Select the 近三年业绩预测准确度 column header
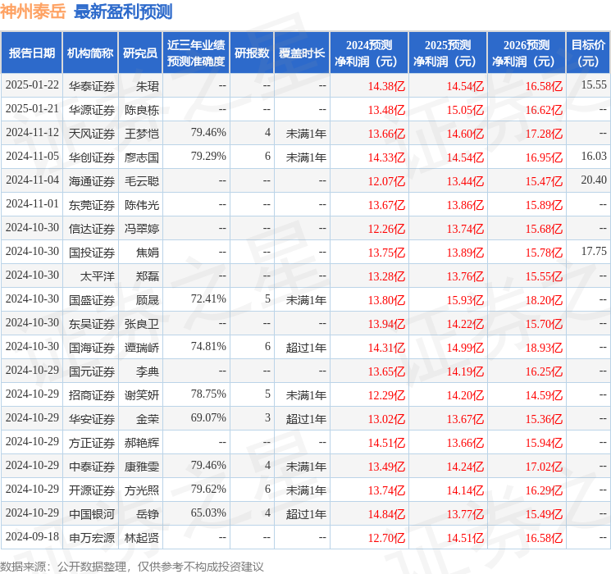The image size is (611, 574). (196, 53)
